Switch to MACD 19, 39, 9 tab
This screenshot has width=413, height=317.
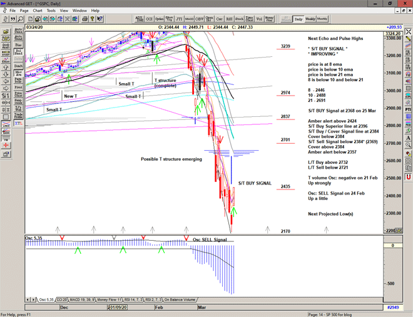pyautogui.click(x=83, y=299)
